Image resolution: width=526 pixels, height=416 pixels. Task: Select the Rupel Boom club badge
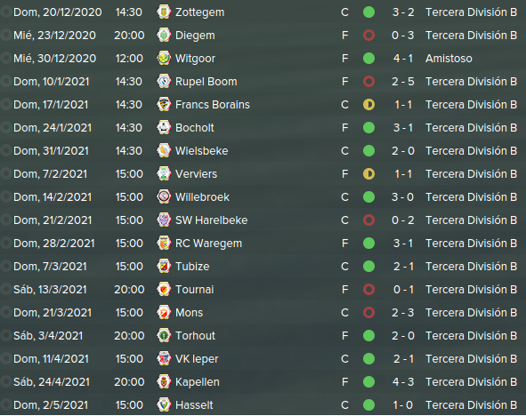tap(164, 82)
